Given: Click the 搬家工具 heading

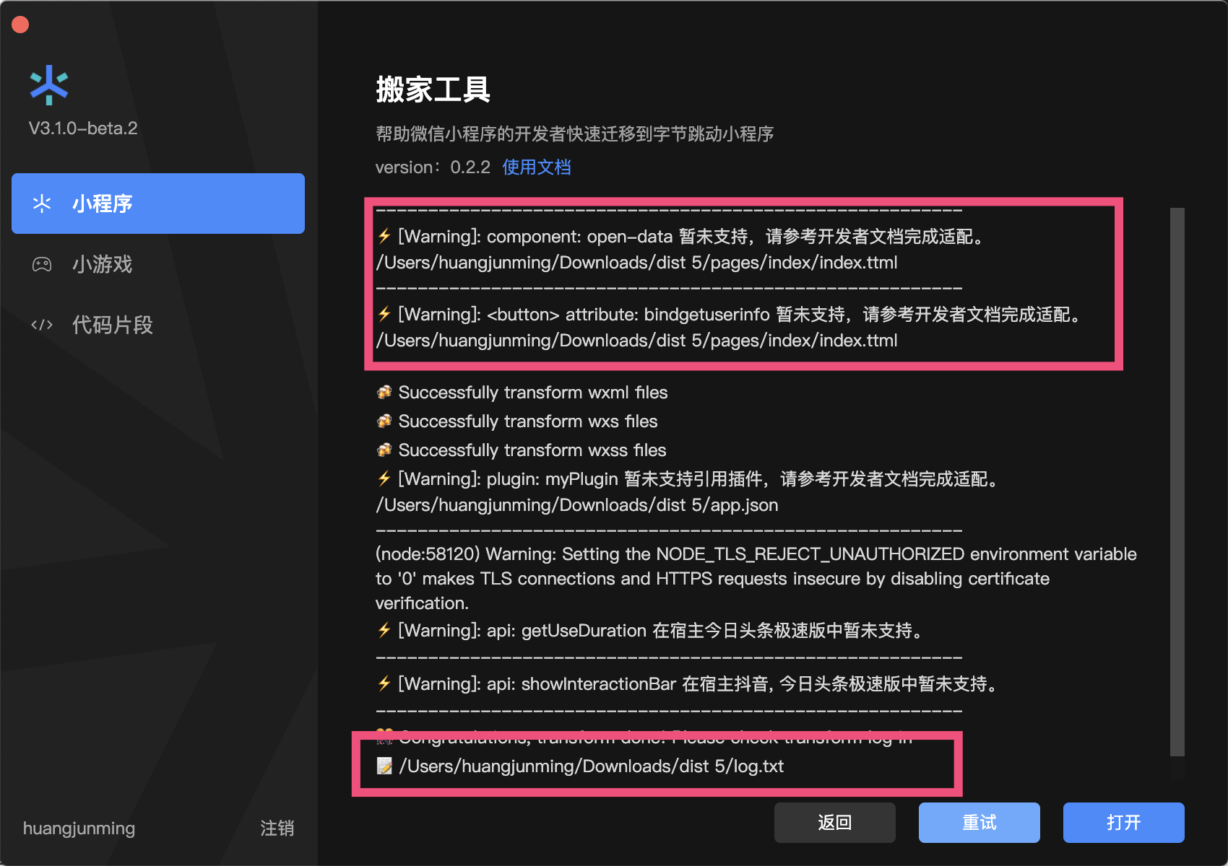Looking at the screenshot, I should click(433, 90).
